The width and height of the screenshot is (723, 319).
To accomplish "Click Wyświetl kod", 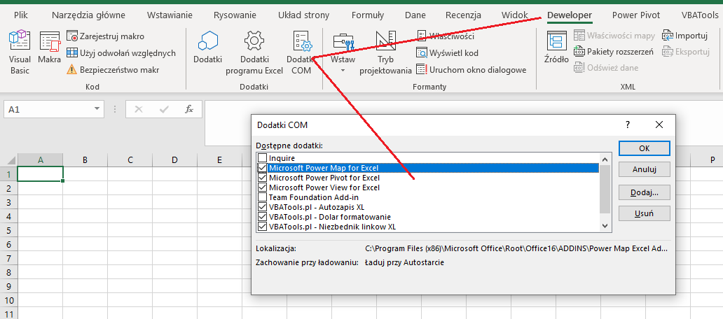I will tap(447, 53).
